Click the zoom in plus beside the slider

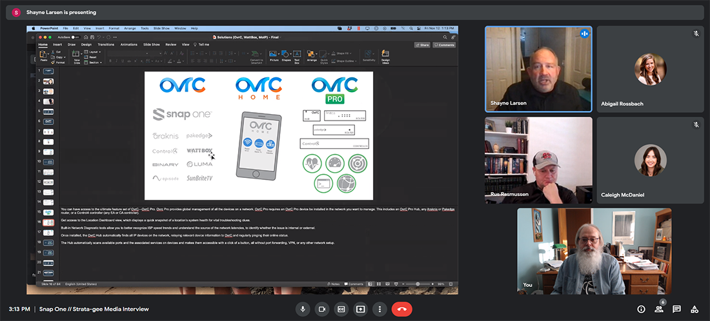(x=433, y=284)
